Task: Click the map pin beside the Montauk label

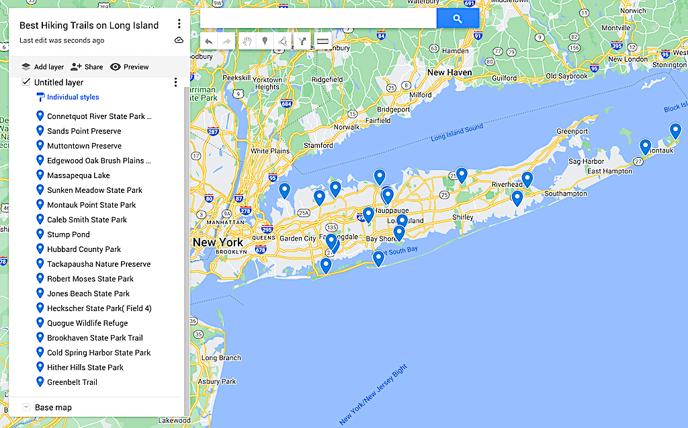Action: pyautogui.click(x=645, y=146)
